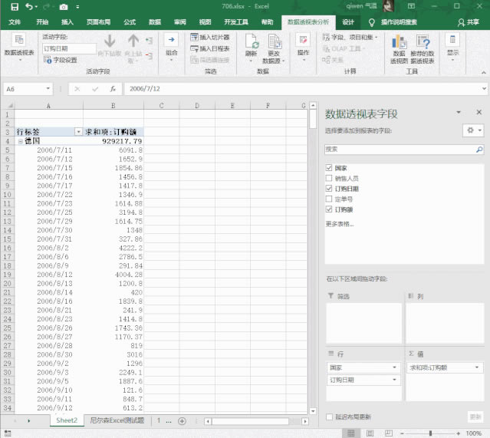Uncheck the 订购额 field checkbox

tap(329, 209)
